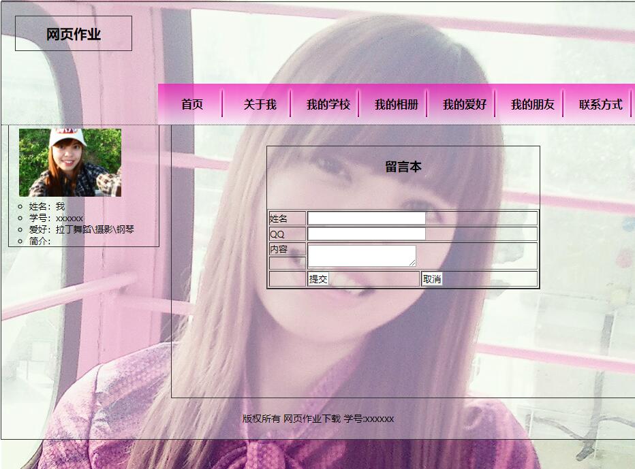Select 我的学校 in the navigation bar

click(328, 104)
